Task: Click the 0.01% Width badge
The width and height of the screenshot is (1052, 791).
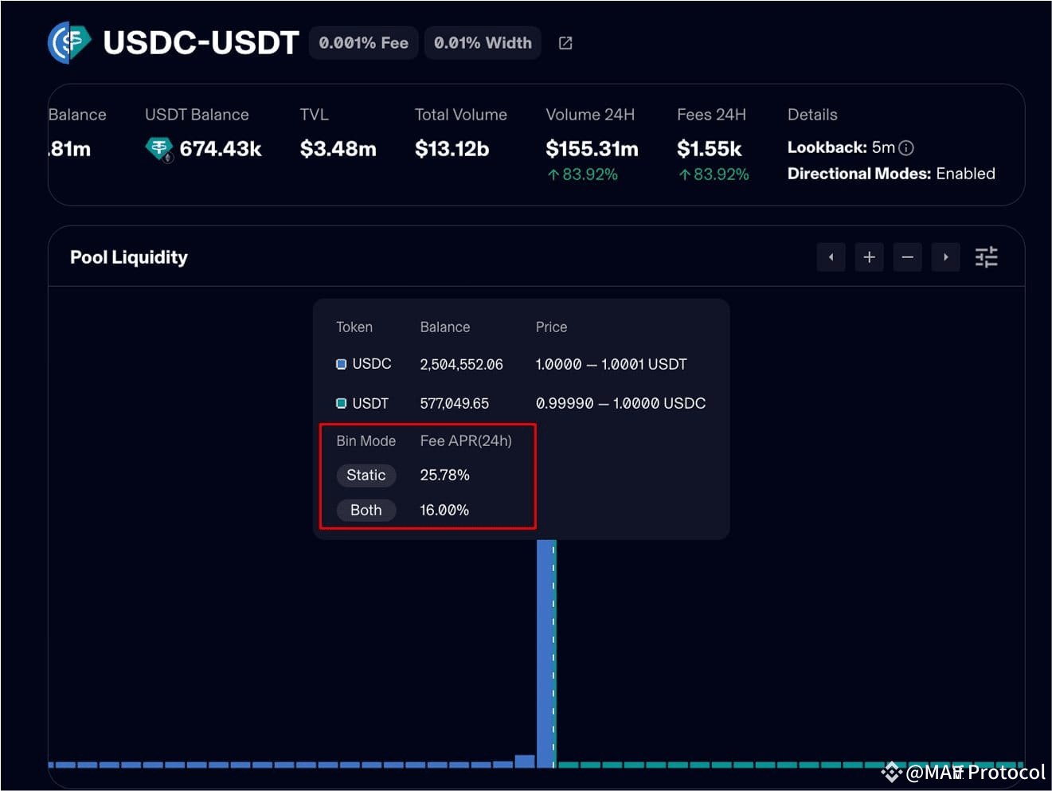Action: tap(483, 43)
